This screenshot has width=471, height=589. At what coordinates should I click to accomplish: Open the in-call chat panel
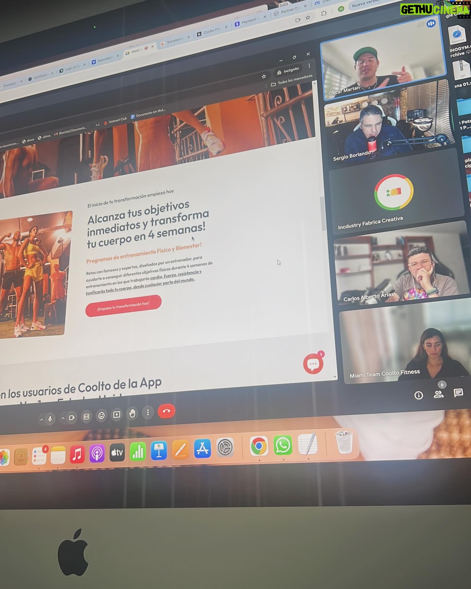[458, 393]
